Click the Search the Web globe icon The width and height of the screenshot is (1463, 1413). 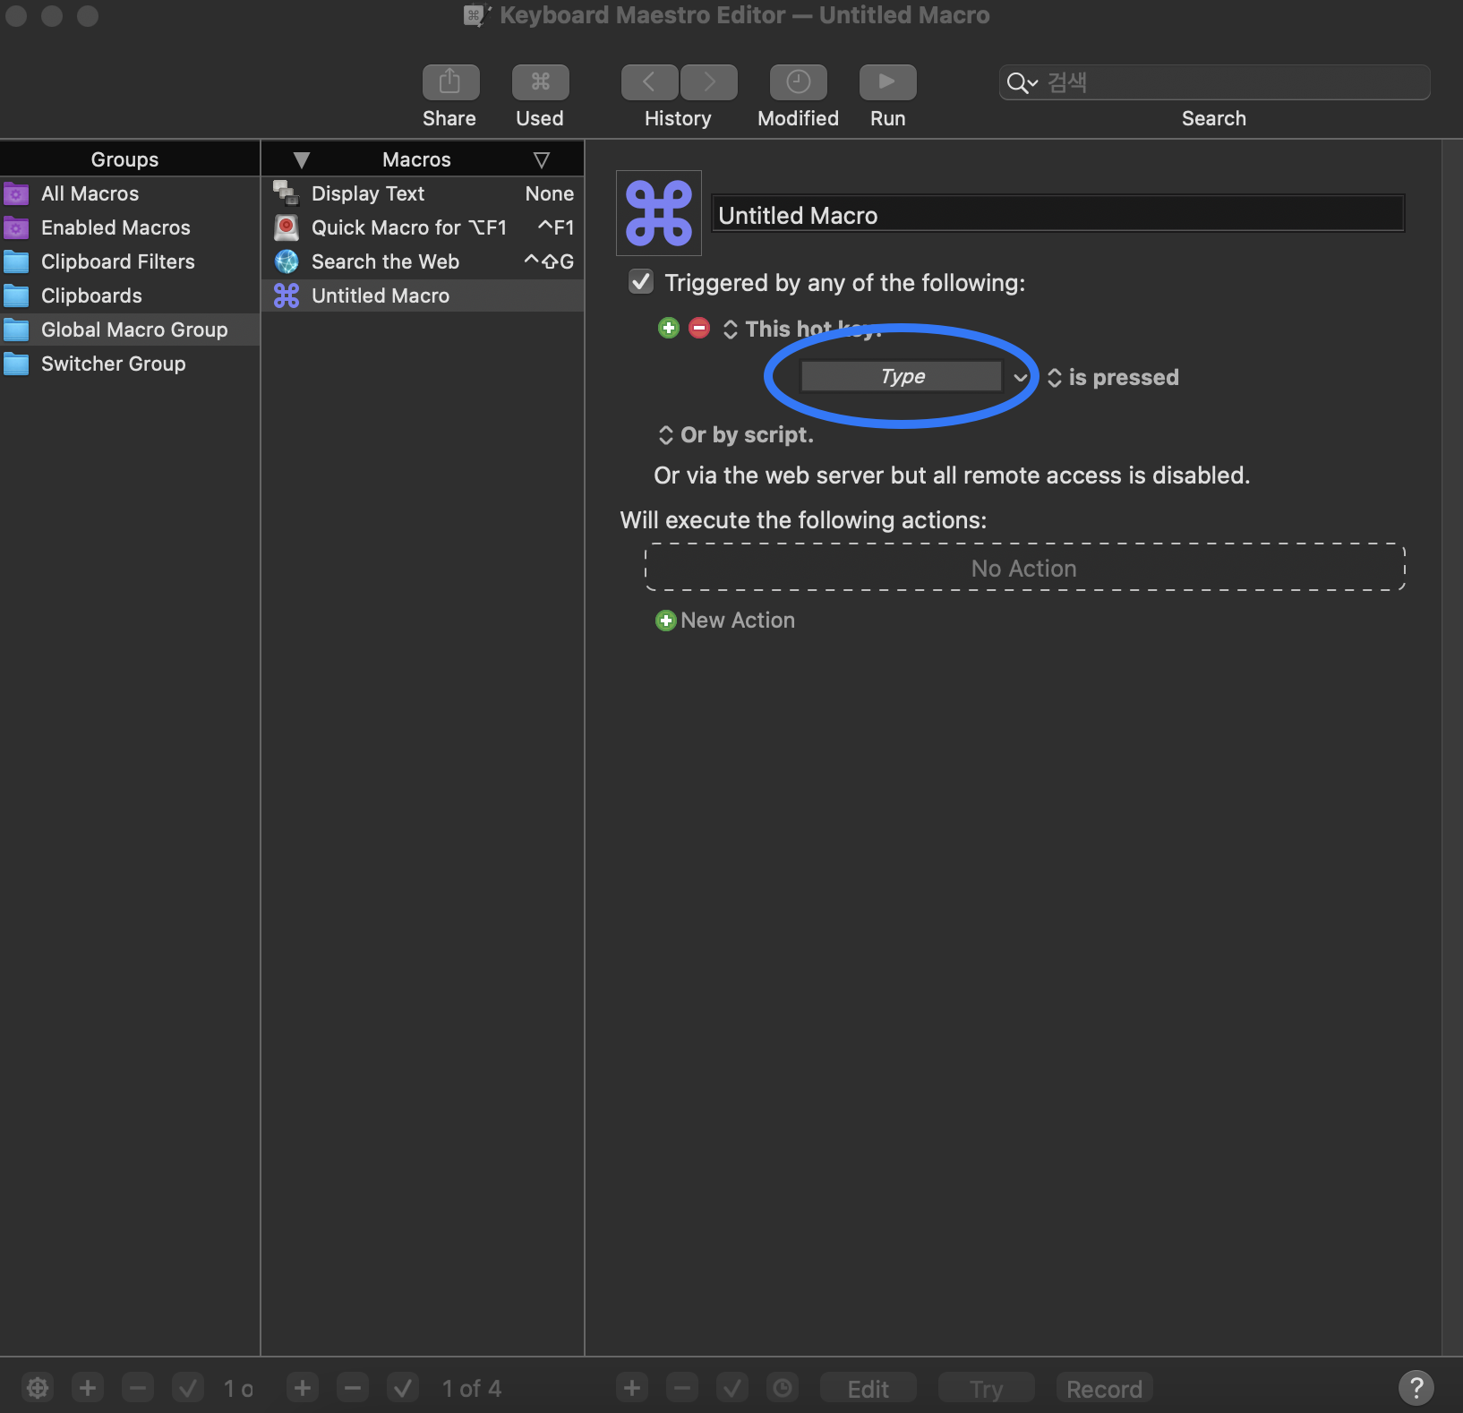(x=287, y=261)
